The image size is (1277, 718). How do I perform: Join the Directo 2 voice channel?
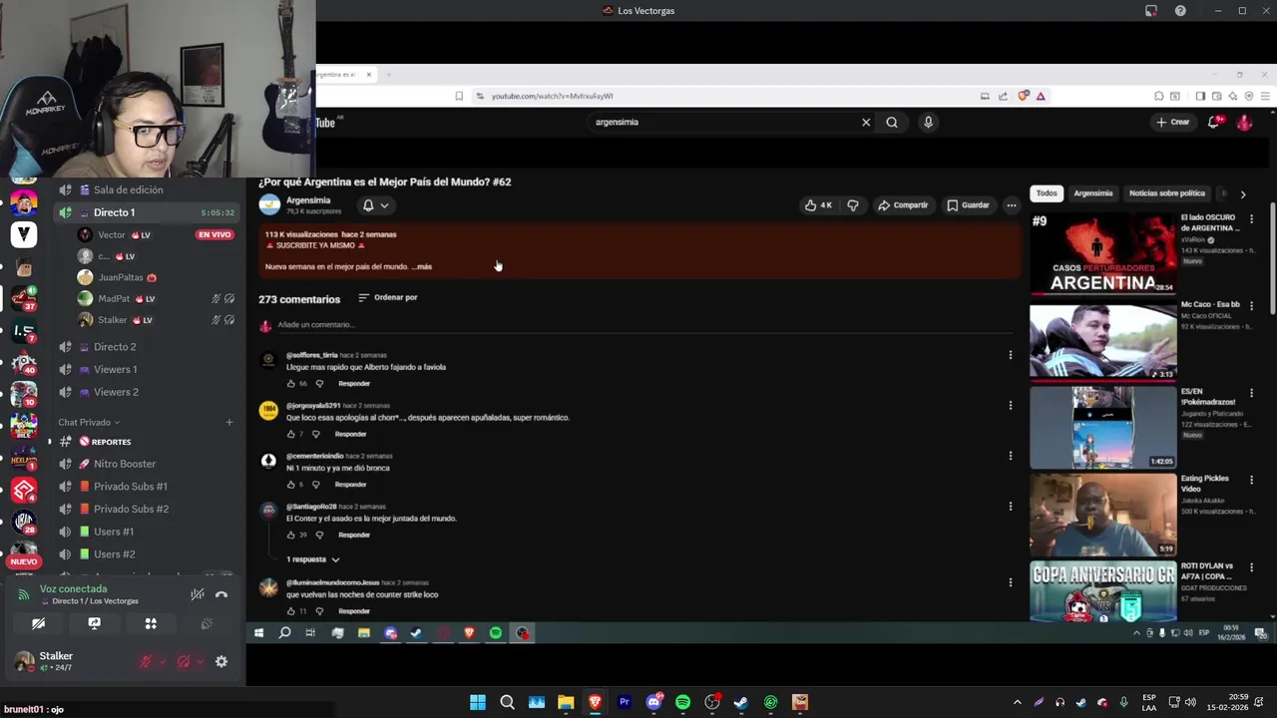[x=115, y=347]
